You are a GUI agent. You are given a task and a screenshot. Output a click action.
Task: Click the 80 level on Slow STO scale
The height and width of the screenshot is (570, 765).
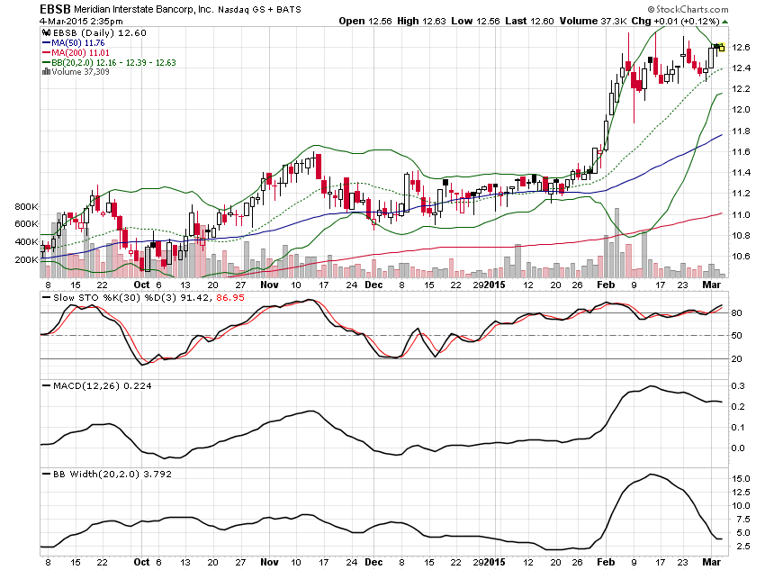pos(737,312)
